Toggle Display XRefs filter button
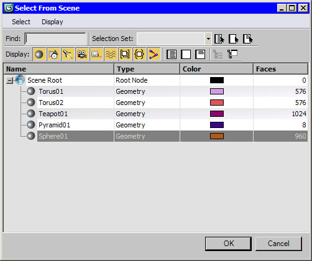The image size is (312, 261). pos(139,54)
